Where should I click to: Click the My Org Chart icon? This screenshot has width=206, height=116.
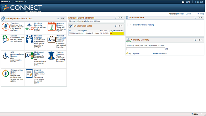pyautogui.click(x=127, y=53)
